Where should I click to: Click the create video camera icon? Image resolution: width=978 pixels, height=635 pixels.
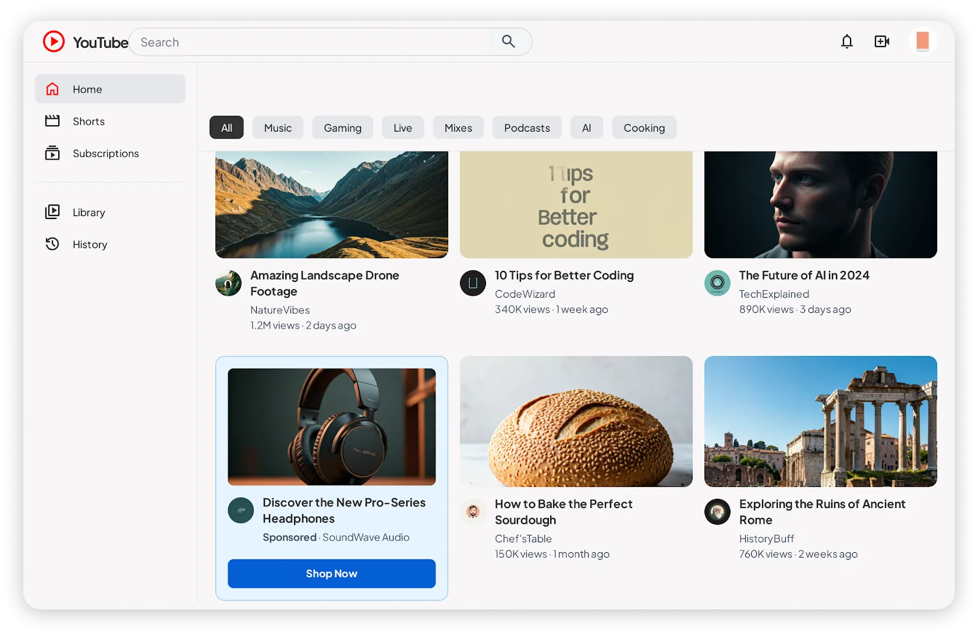881,42
